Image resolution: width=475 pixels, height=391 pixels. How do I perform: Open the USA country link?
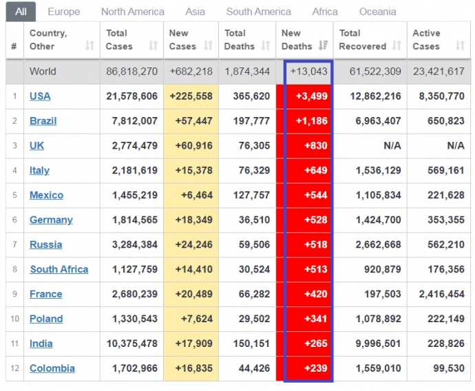click(x=40, y=96)
